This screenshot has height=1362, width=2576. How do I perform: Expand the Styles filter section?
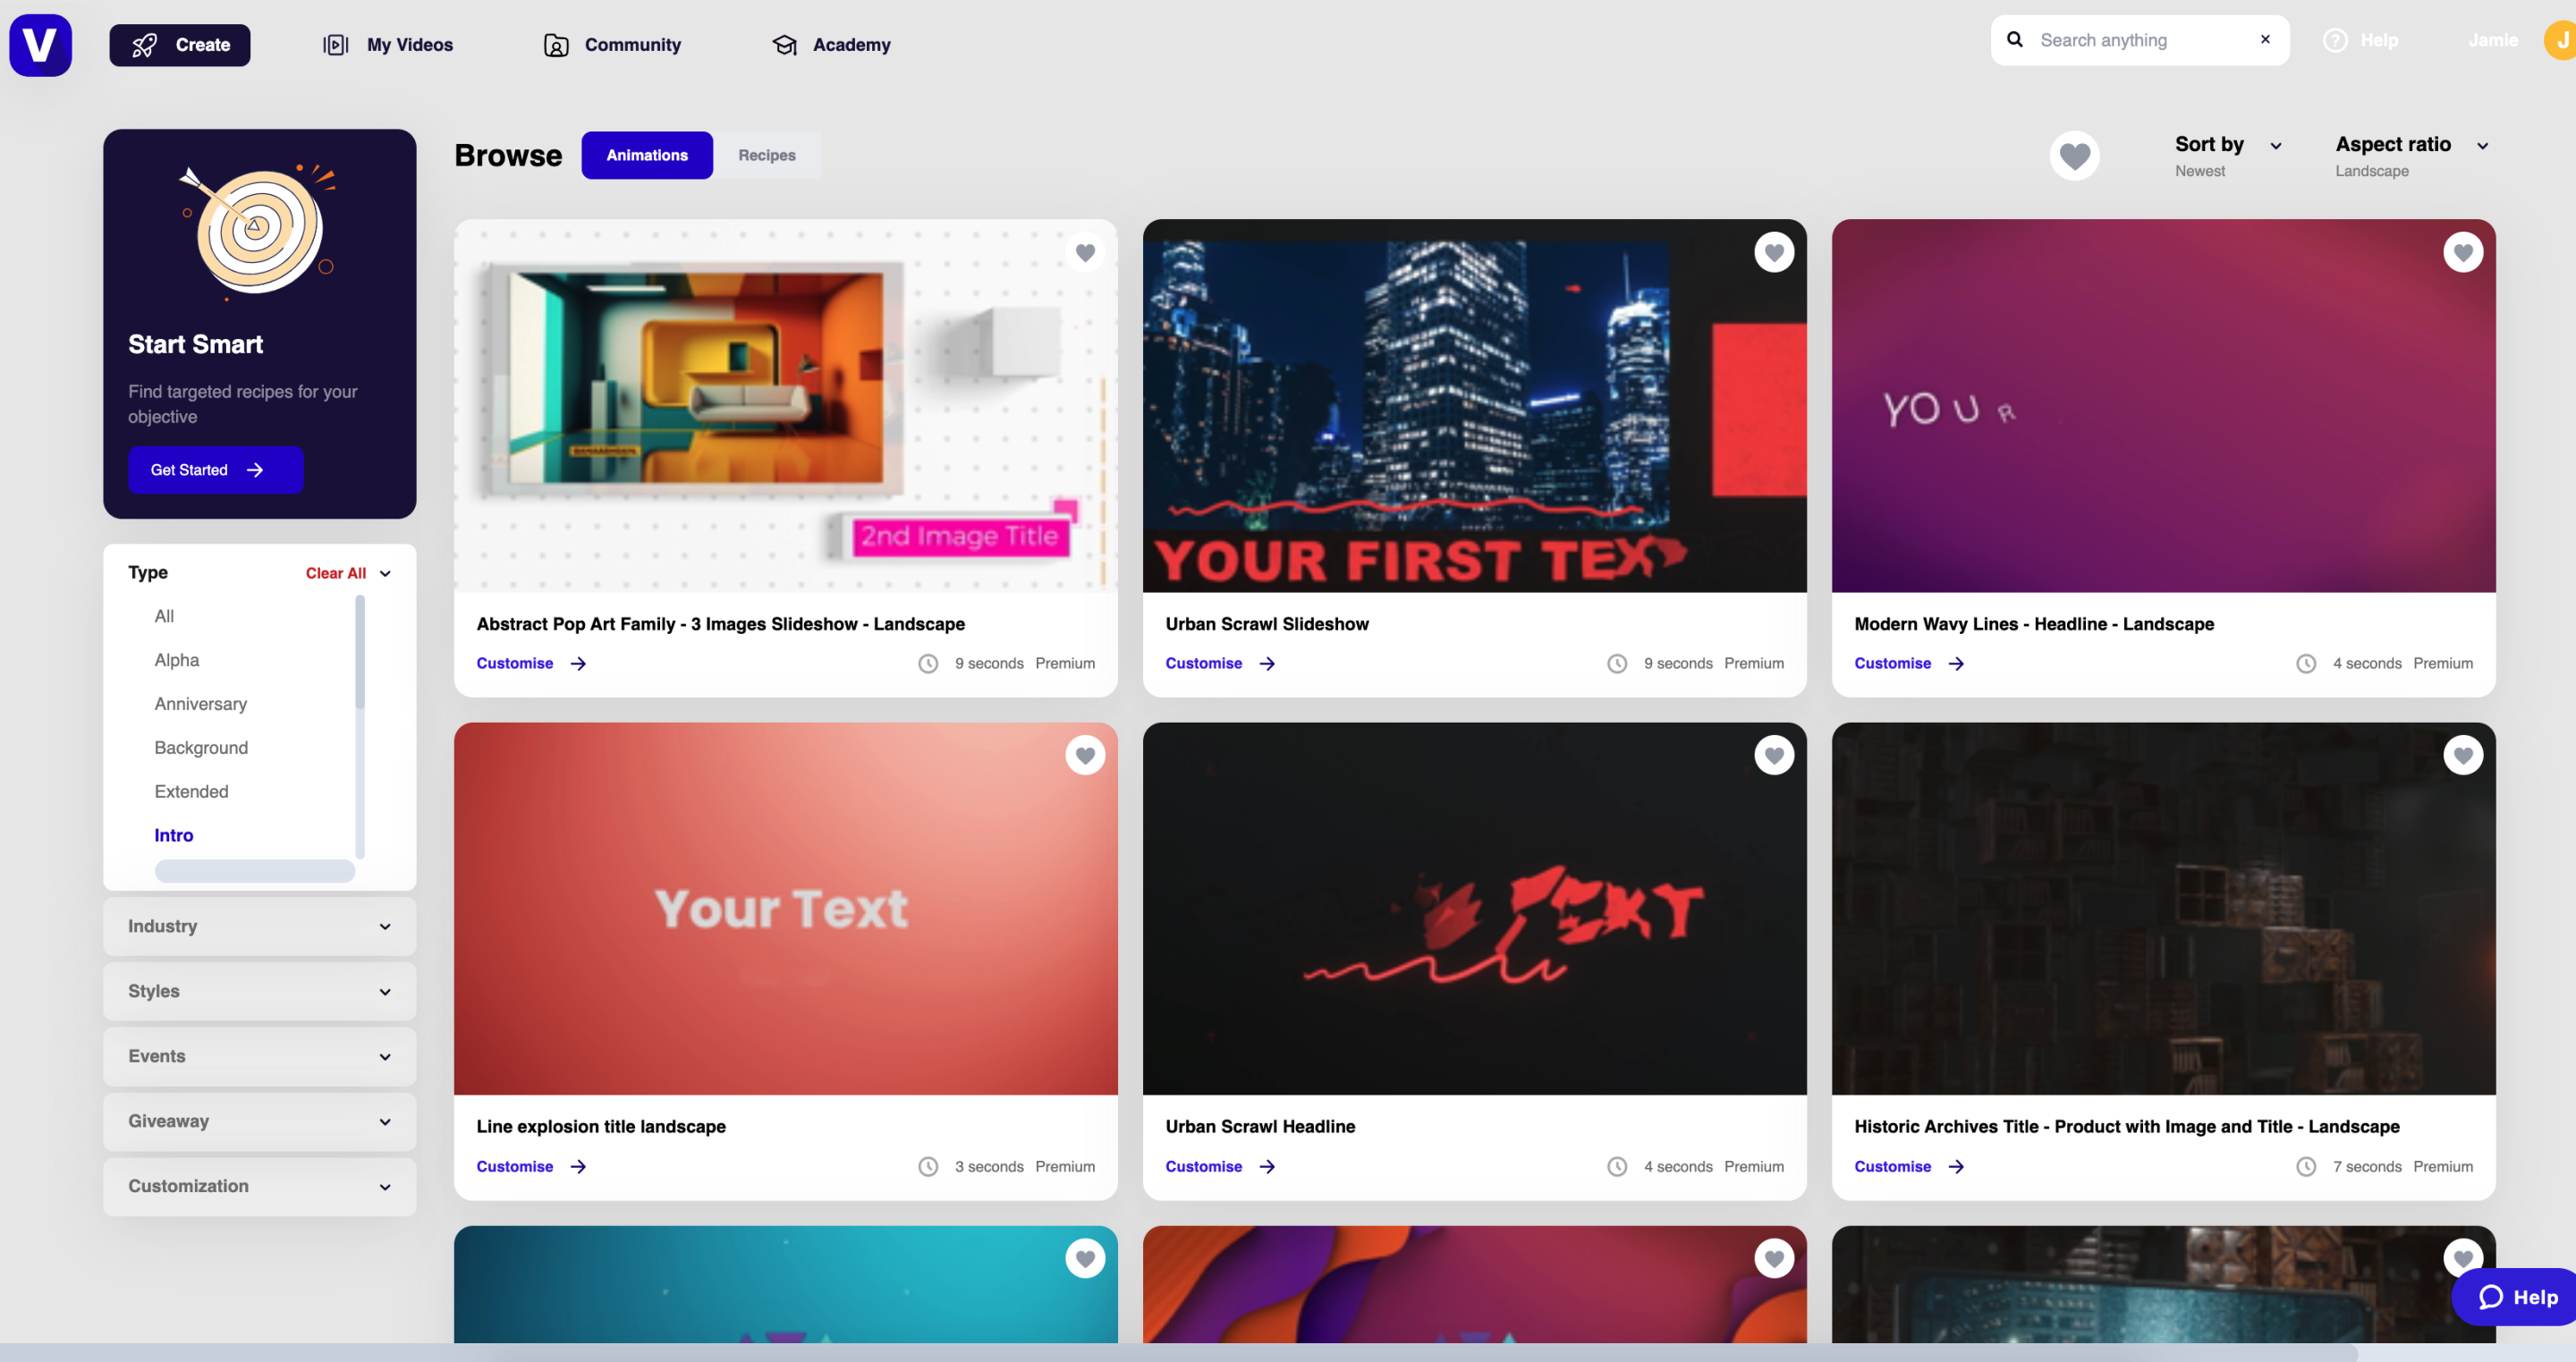tap(259, 991)
